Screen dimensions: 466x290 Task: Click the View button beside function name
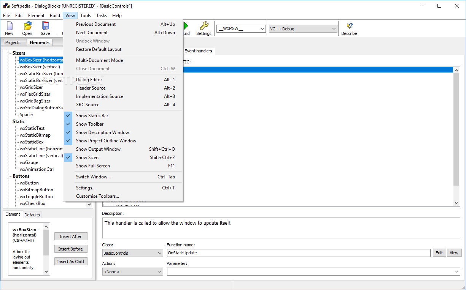pos(454,253)
